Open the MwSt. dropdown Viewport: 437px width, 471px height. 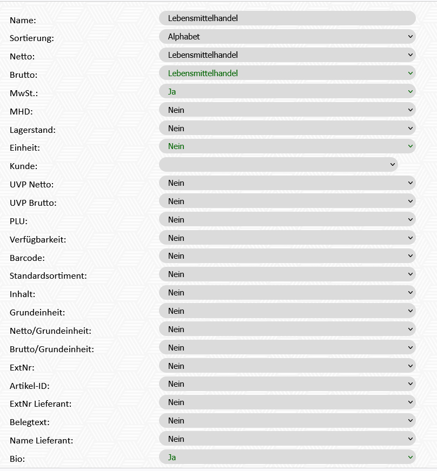(287, 92)
